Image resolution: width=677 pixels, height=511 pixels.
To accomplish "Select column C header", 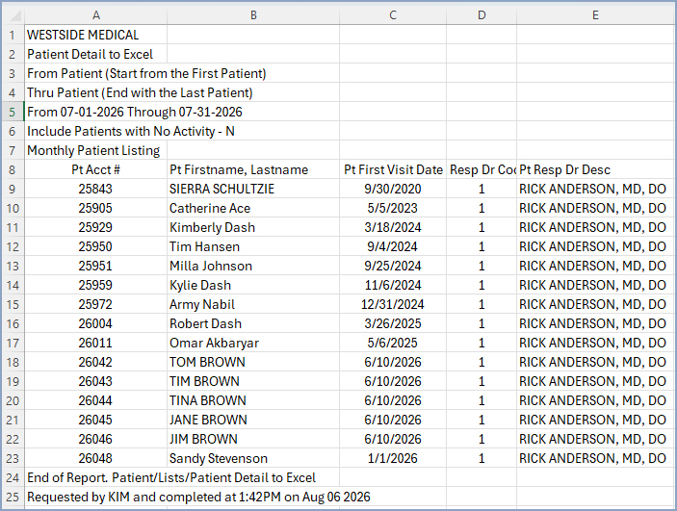I will 393,15.
